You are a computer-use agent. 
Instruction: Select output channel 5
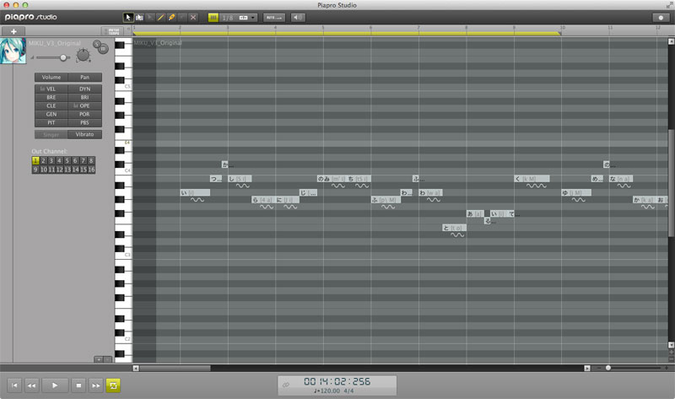tap(67, 160)
